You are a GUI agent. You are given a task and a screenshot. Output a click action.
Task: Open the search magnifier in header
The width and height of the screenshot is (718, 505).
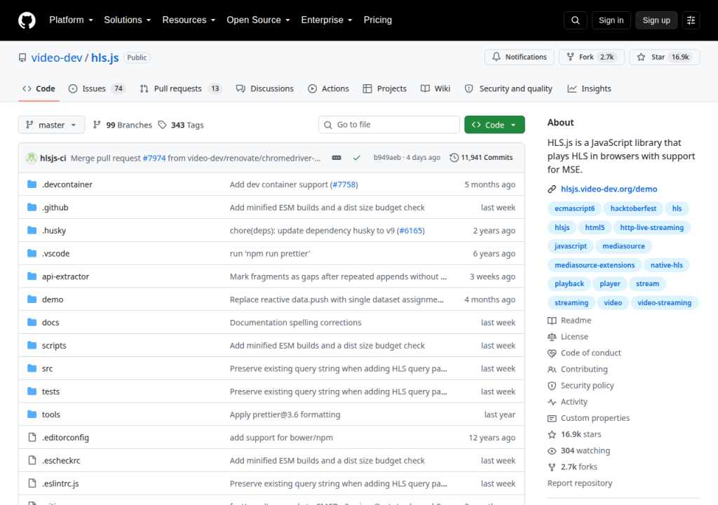[x=576, y=20]
